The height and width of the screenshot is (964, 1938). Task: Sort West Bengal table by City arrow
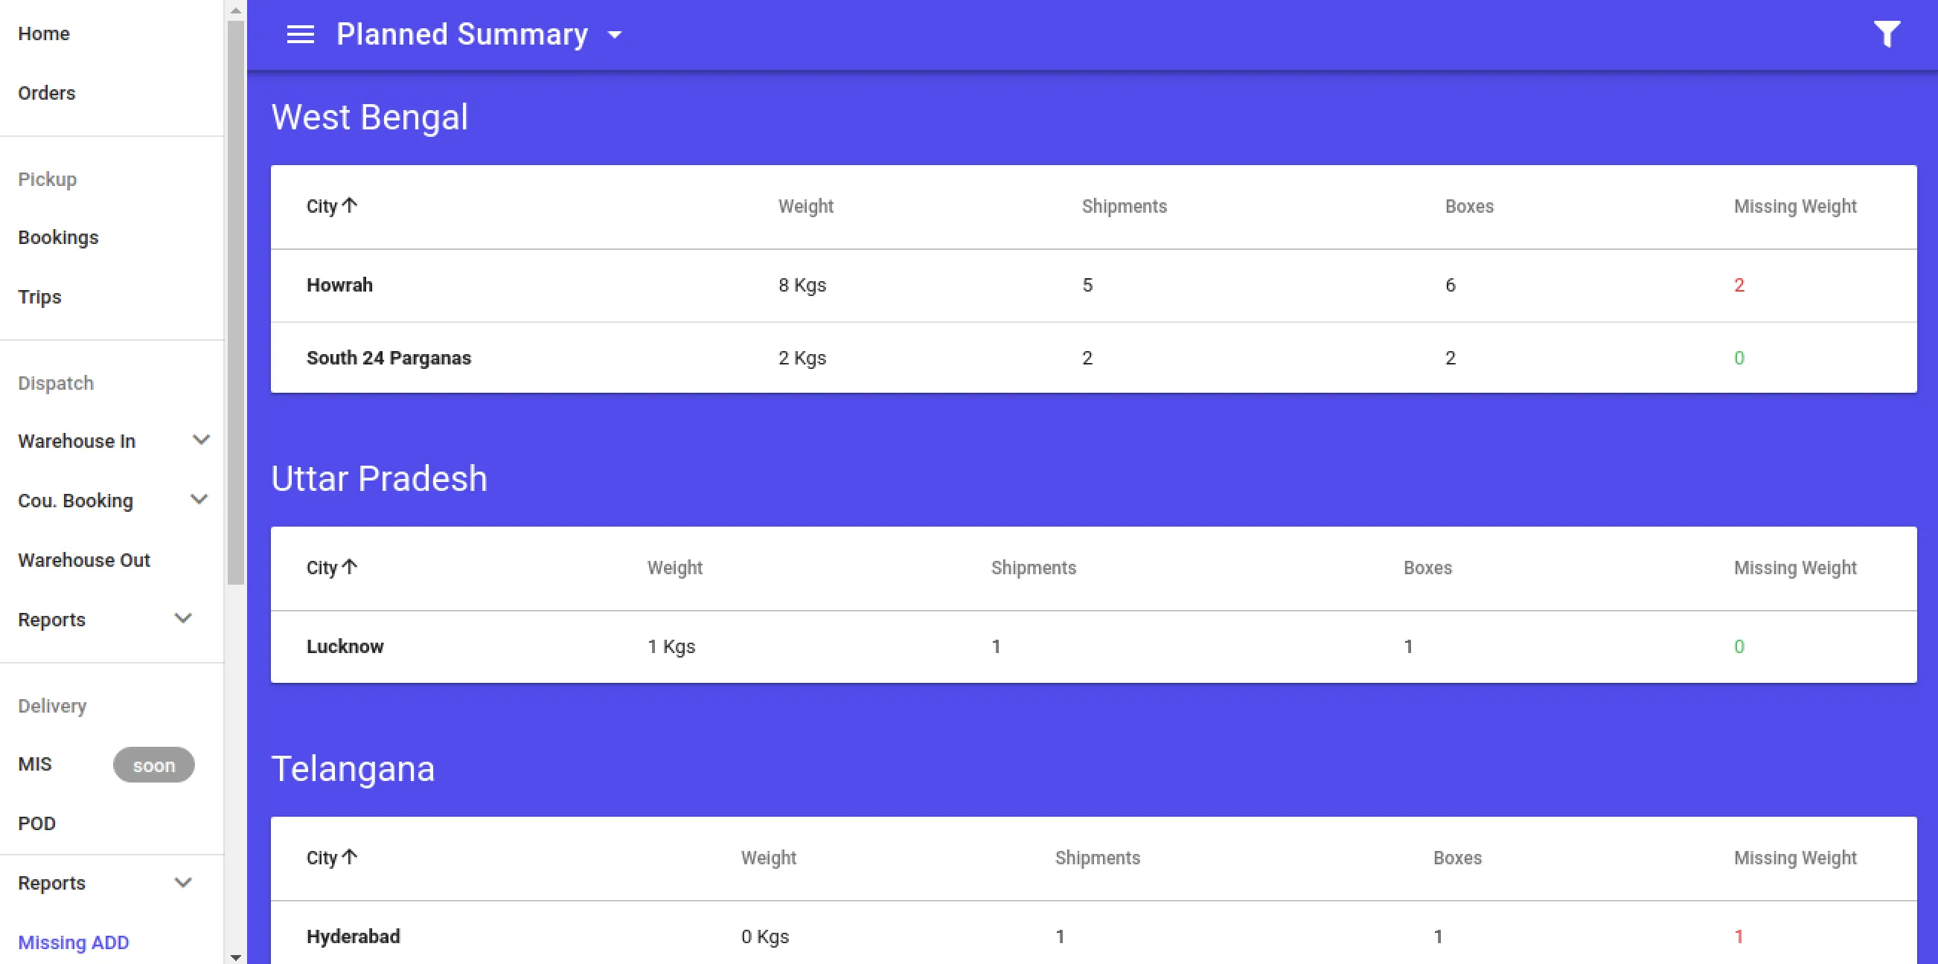pyautogui.click(x=349, y=205)
